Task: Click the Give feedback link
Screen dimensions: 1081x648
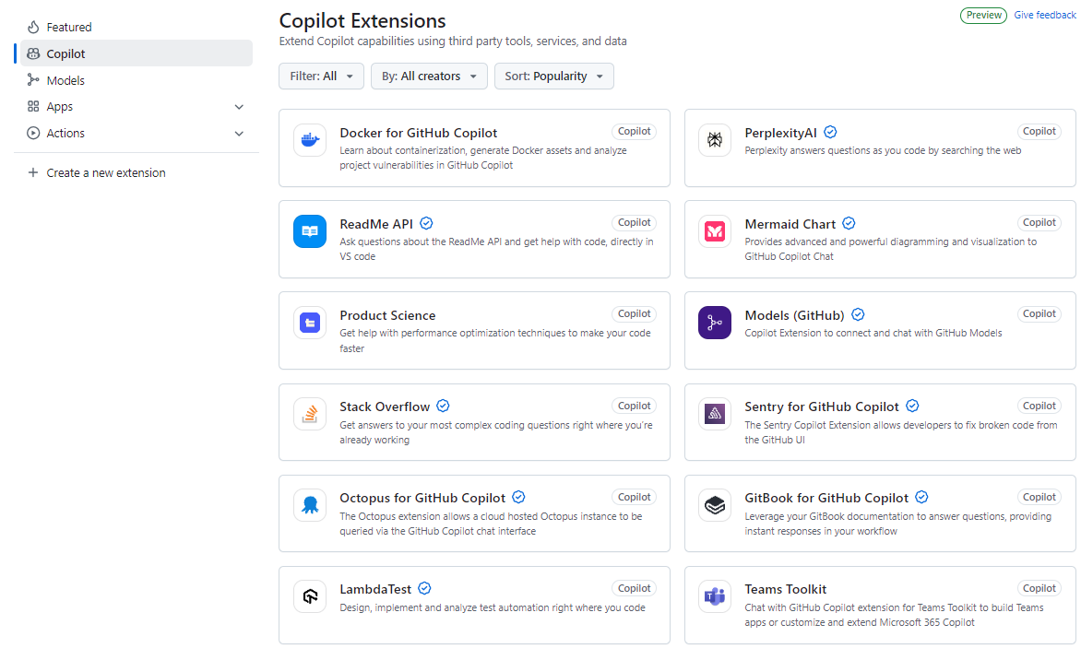Action: click(1044, 15)
